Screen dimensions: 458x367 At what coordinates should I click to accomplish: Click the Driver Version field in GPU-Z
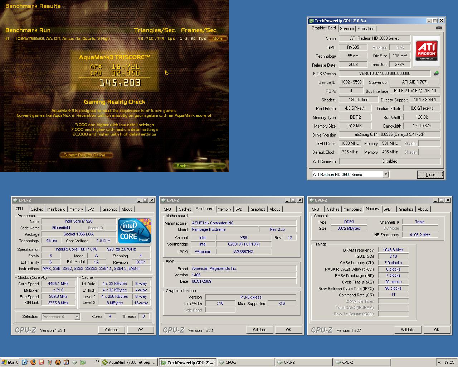pyautogui.click(x=390, y=134)
